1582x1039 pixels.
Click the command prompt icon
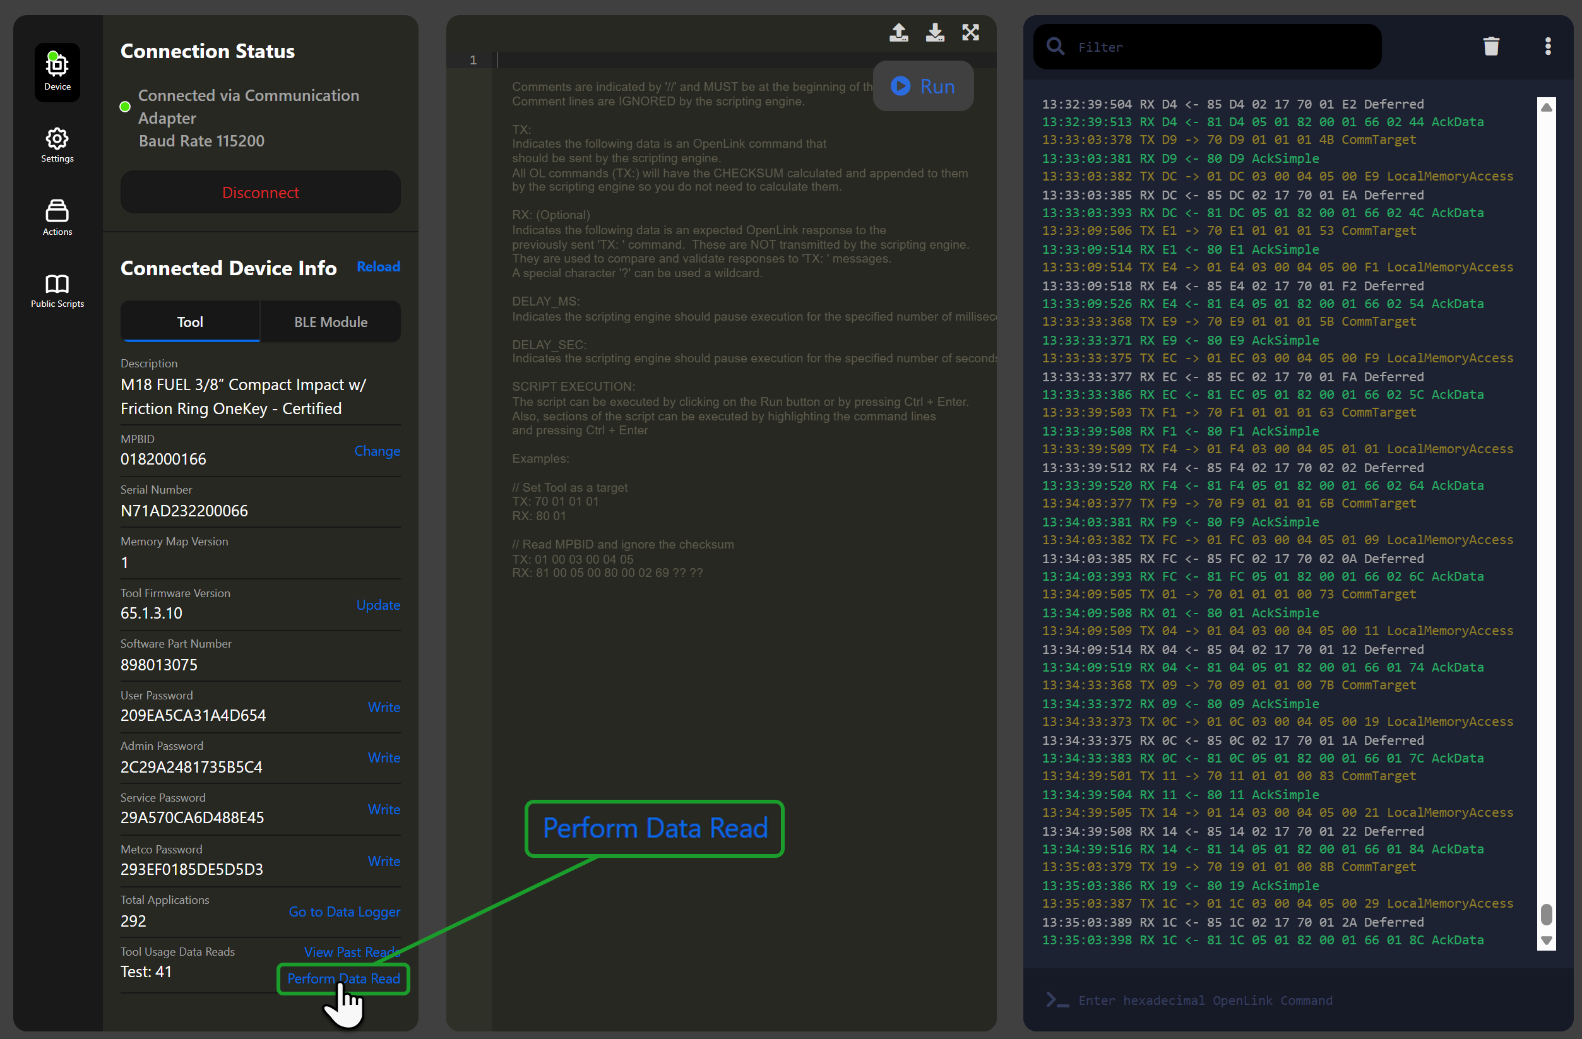coord(1057,1000)
